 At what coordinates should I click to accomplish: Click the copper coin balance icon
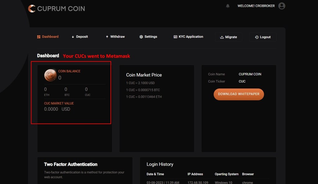pyautogui.click(x=50, y=75)
